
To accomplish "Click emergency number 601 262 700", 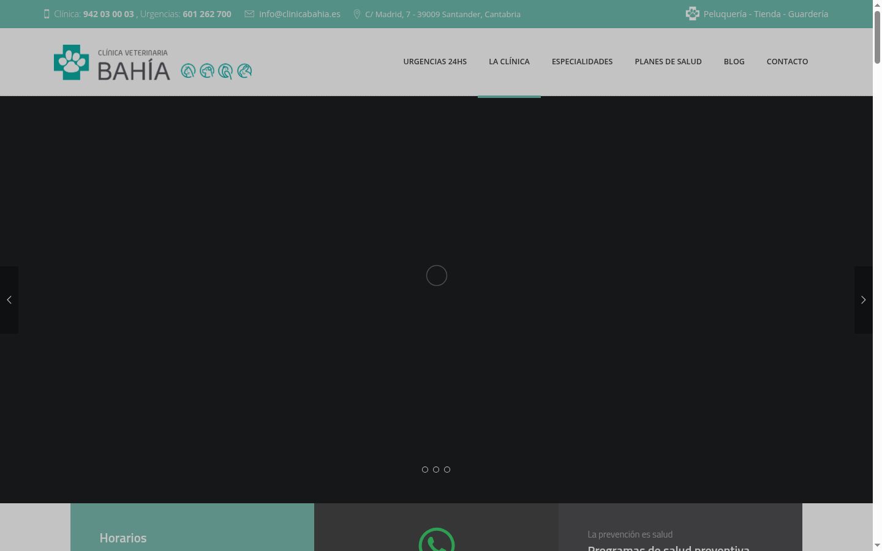I will coord(207,14).
